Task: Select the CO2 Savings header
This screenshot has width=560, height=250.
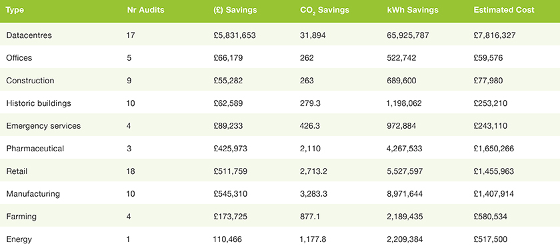Action: (324, 11)
